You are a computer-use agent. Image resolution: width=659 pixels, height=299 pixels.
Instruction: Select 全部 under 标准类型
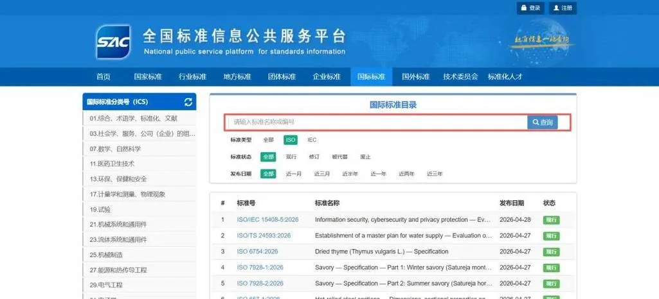click(x=269, y=140)
